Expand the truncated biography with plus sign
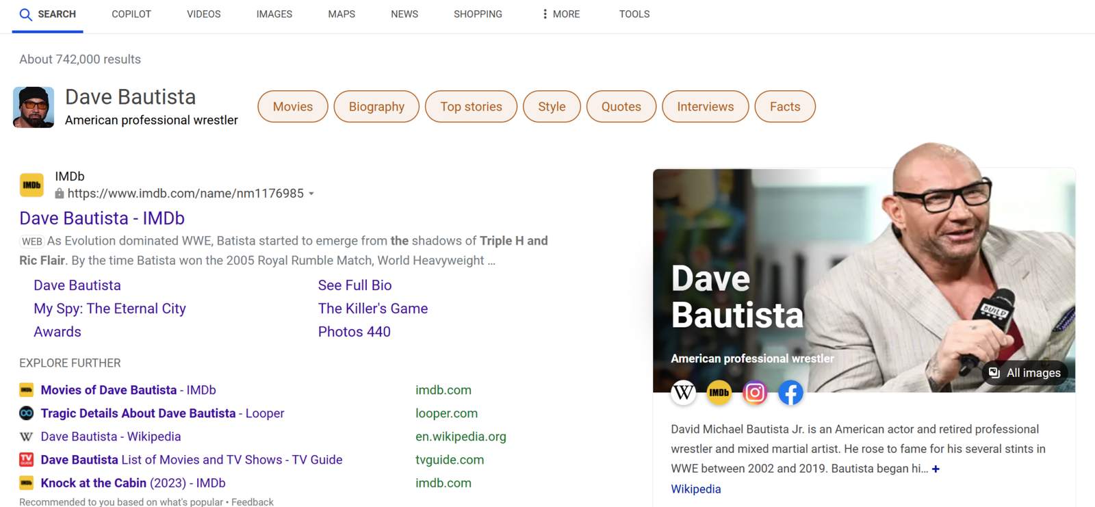This screenshot has height=507, width=1095. point(936,469)
